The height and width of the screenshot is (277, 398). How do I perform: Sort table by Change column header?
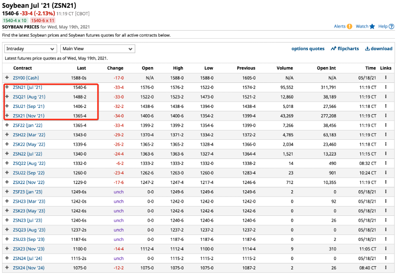coord(115,68)
